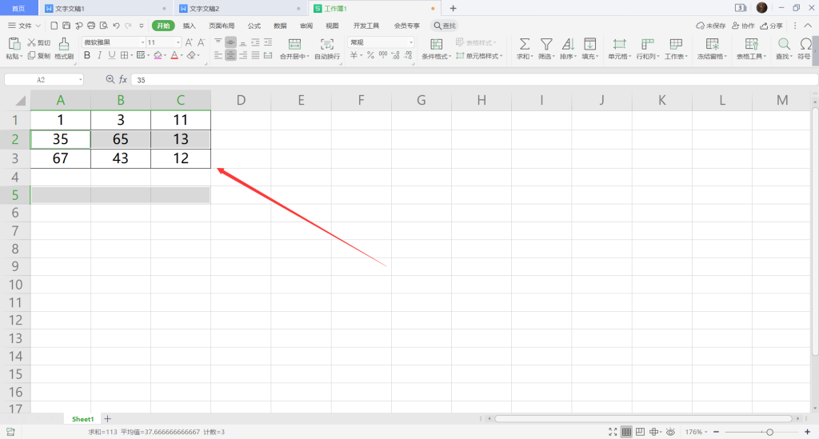Decrease font size with smaller A icon
The image size is (819, 439).
tap(201, 42)
